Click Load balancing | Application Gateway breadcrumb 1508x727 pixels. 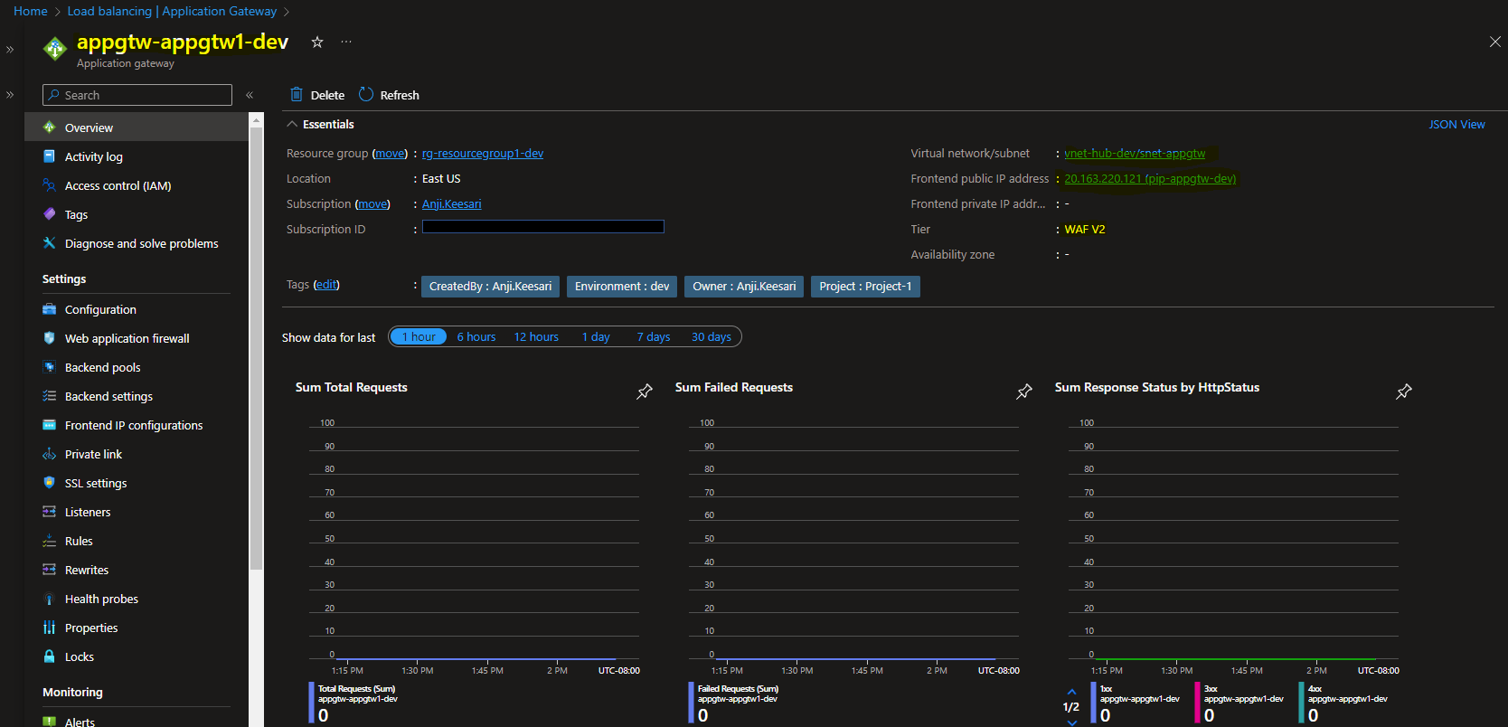172,11
